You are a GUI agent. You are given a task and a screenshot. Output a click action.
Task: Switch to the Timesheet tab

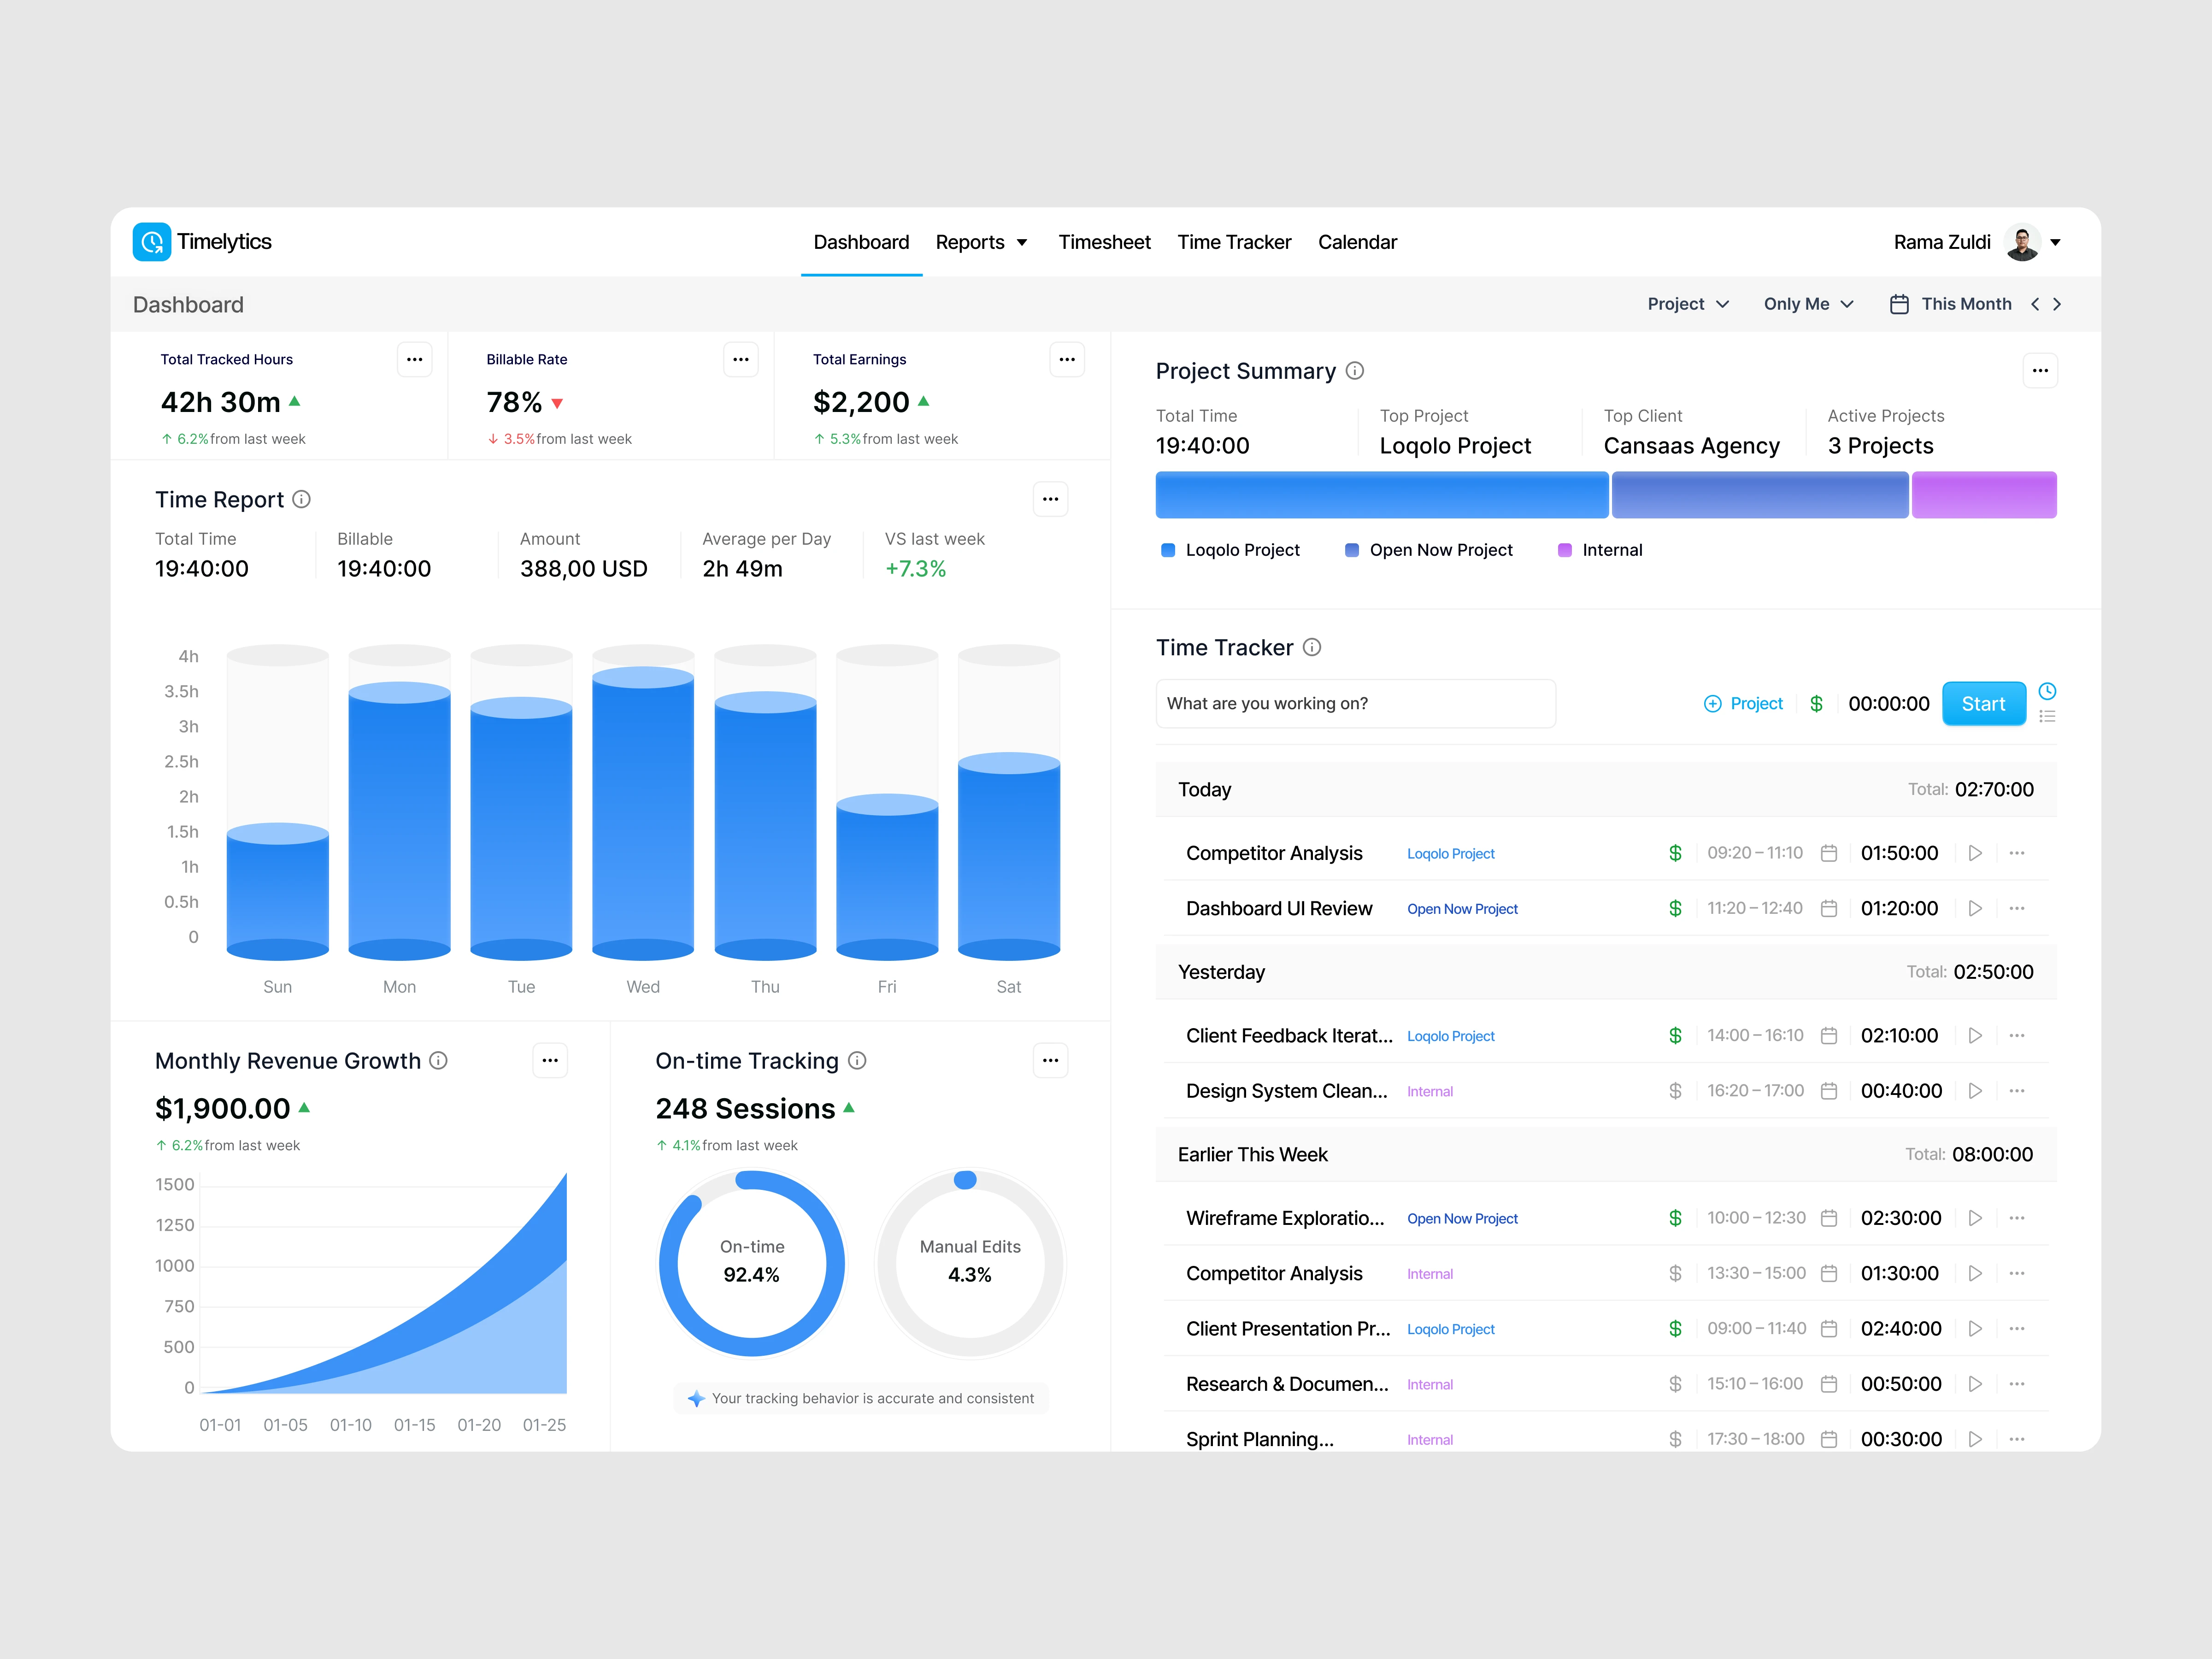tap(1104, 242)
